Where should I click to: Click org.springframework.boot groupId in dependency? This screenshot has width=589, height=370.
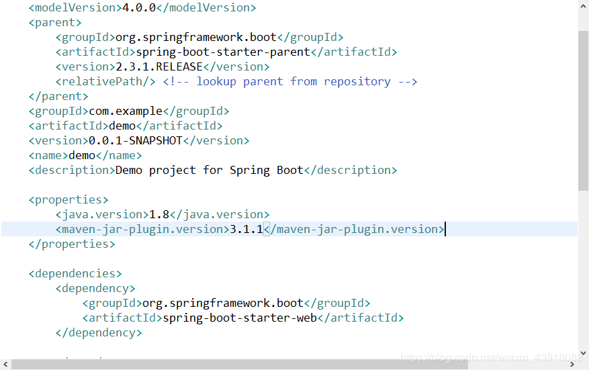(223, 303)
